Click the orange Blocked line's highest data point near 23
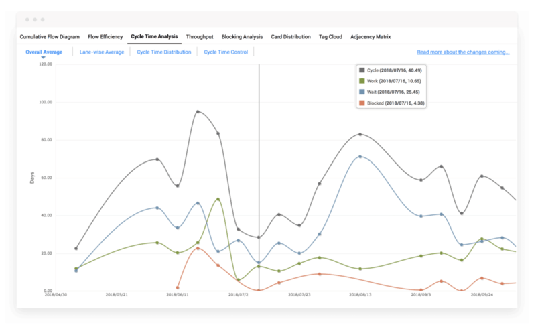The width and height of the screenshot is (536, 325). point(198,248)
